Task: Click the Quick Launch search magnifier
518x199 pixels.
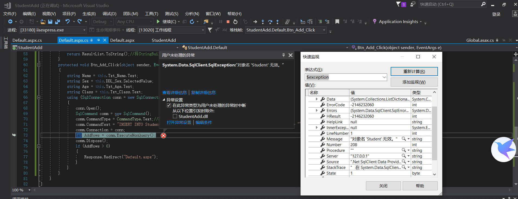Action: (483, 4)
